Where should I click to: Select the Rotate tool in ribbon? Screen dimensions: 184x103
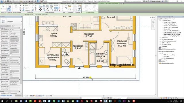click(48, 9)
